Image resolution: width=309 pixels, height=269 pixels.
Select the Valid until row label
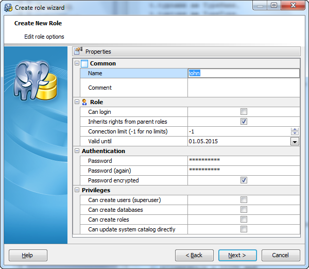(x=100, y=141)
